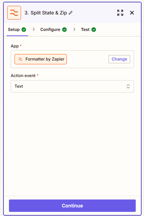144x216 pixels.
Task: Click the green checkmark beside Setup
Action: (24, 30)
